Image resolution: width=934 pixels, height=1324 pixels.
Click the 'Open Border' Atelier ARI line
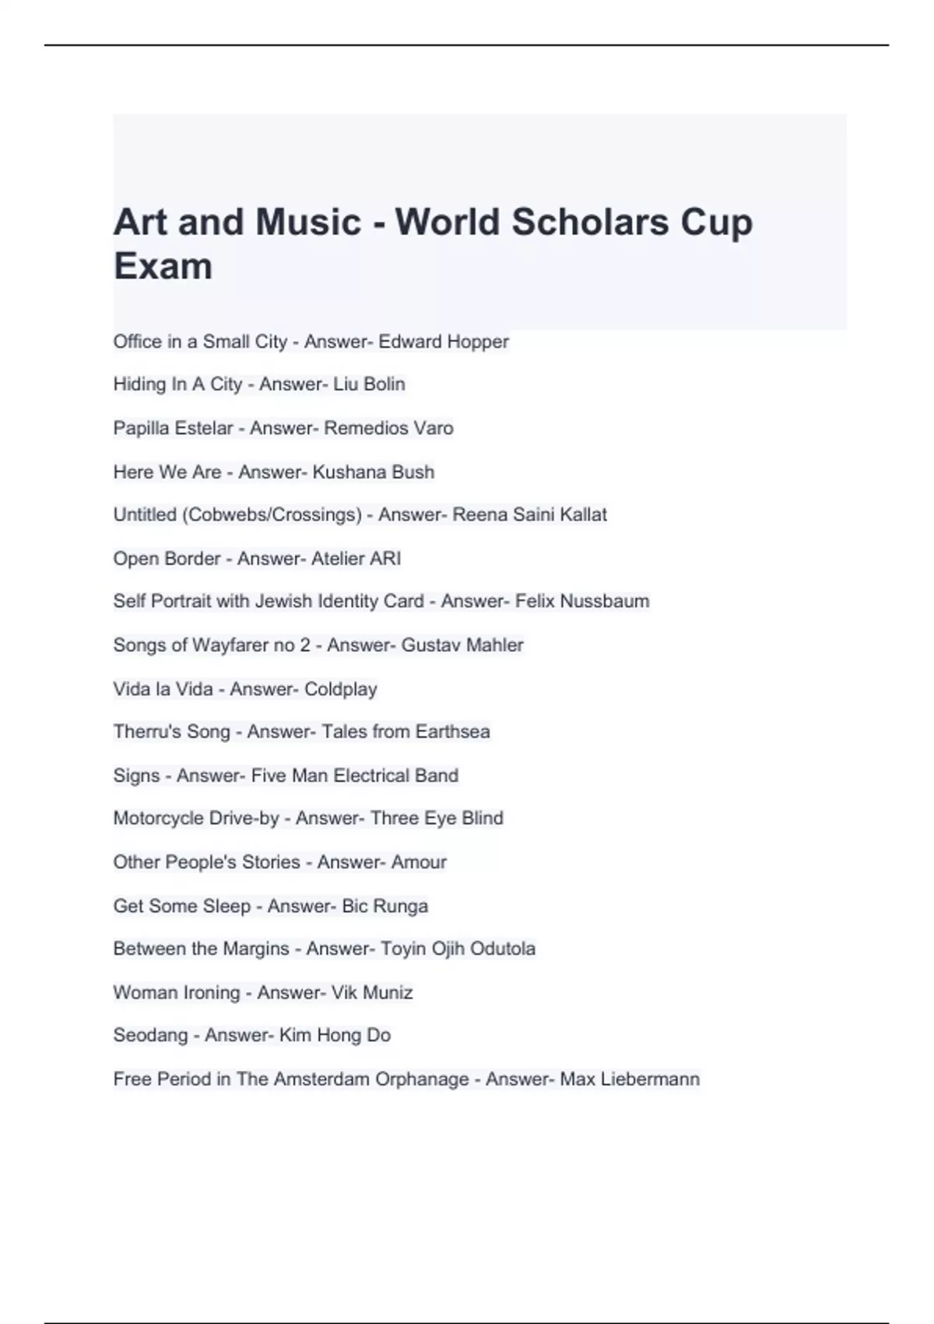(257, 558)
